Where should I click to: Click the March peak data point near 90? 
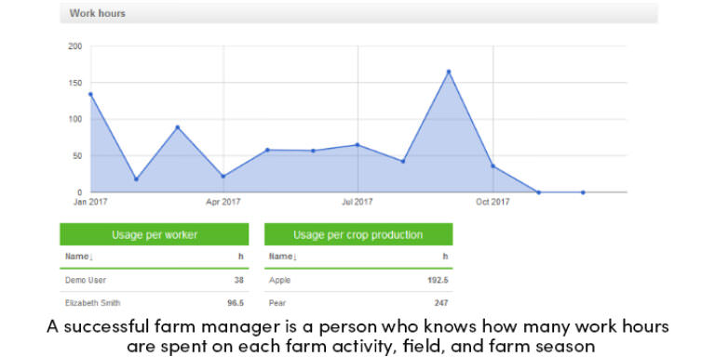point(178,127)
